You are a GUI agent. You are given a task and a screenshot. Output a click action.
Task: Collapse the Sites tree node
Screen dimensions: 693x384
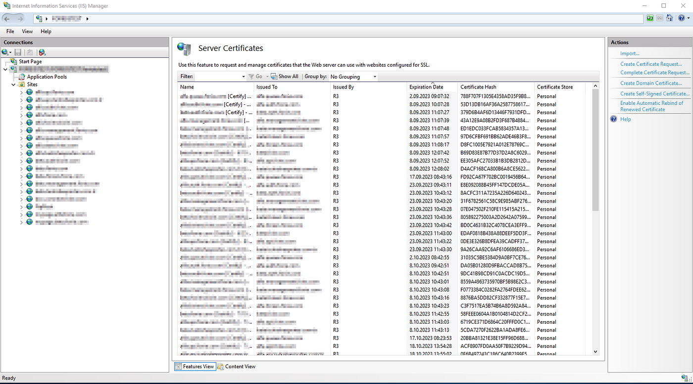point(13,84)
